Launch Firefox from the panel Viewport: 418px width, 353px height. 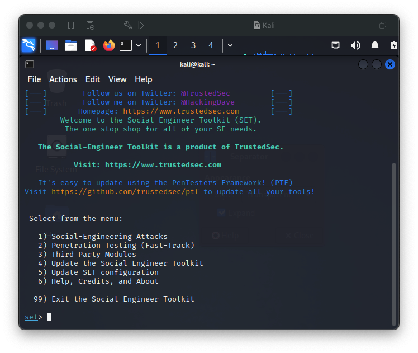[x=109, y=45]
